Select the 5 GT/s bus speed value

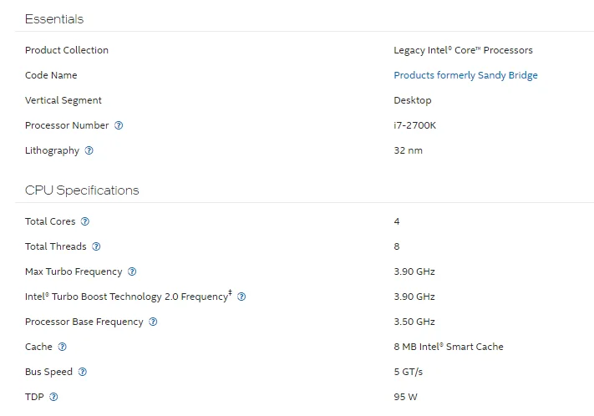(x=409, y=372)
